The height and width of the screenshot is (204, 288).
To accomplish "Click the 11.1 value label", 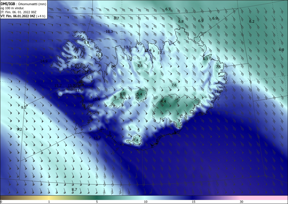I will [x=90, y=77].
